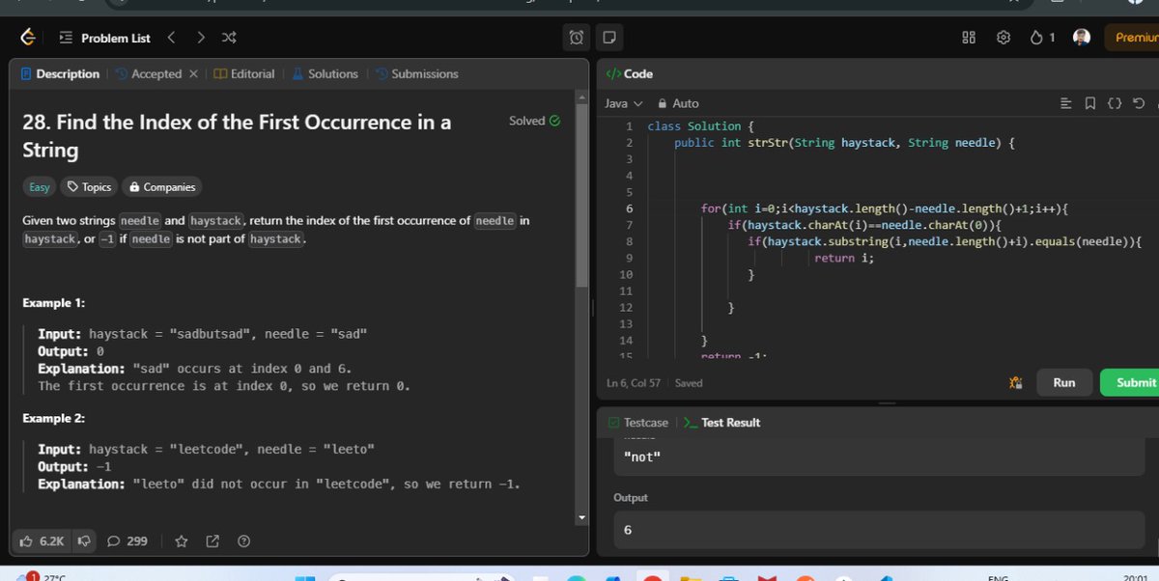Click the Premium button
1159x581 pixels.
coord(1132,38)
